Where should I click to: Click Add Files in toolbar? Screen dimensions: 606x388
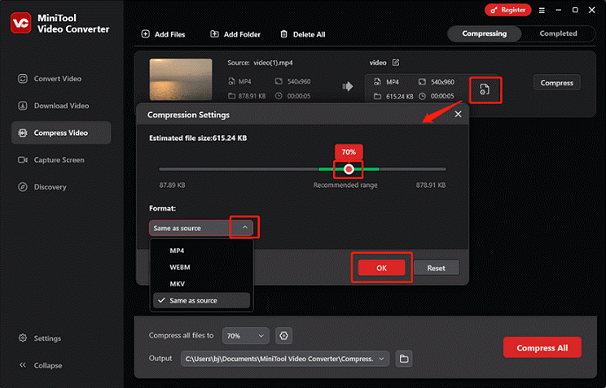pos(163,34)
